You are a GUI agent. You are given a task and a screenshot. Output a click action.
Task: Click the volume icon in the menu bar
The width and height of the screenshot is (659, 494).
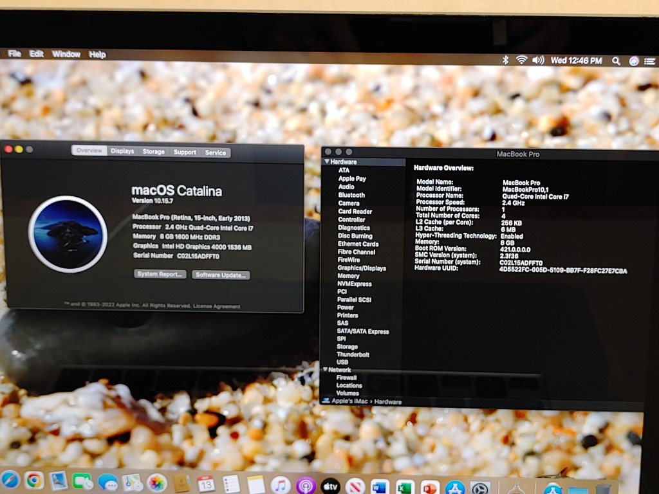pyautogui.click(x=538, y=60)
